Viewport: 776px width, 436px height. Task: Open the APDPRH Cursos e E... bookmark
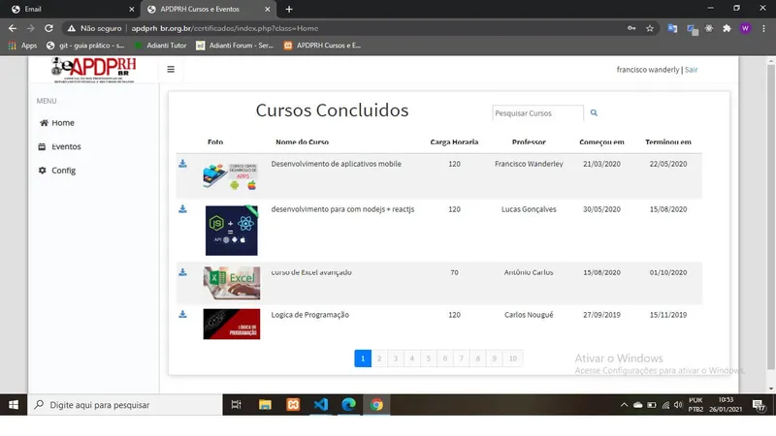322,46
